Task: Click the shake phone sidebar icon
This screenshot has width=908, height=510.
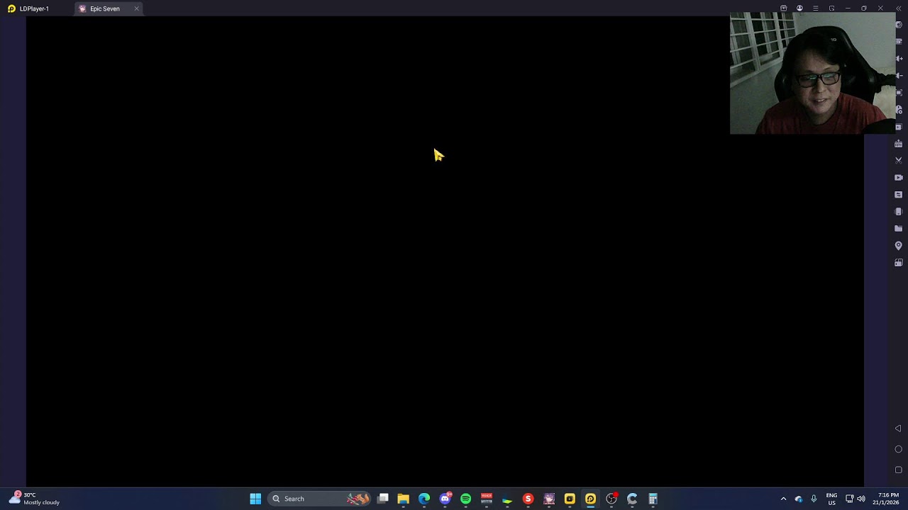Action: [x=899, y=212]
